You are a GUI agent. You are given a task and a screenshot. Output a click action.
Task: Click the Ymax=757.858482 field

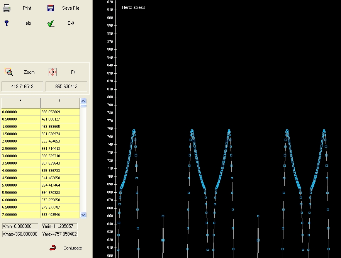pyautogui.click(x=59, y=234)
